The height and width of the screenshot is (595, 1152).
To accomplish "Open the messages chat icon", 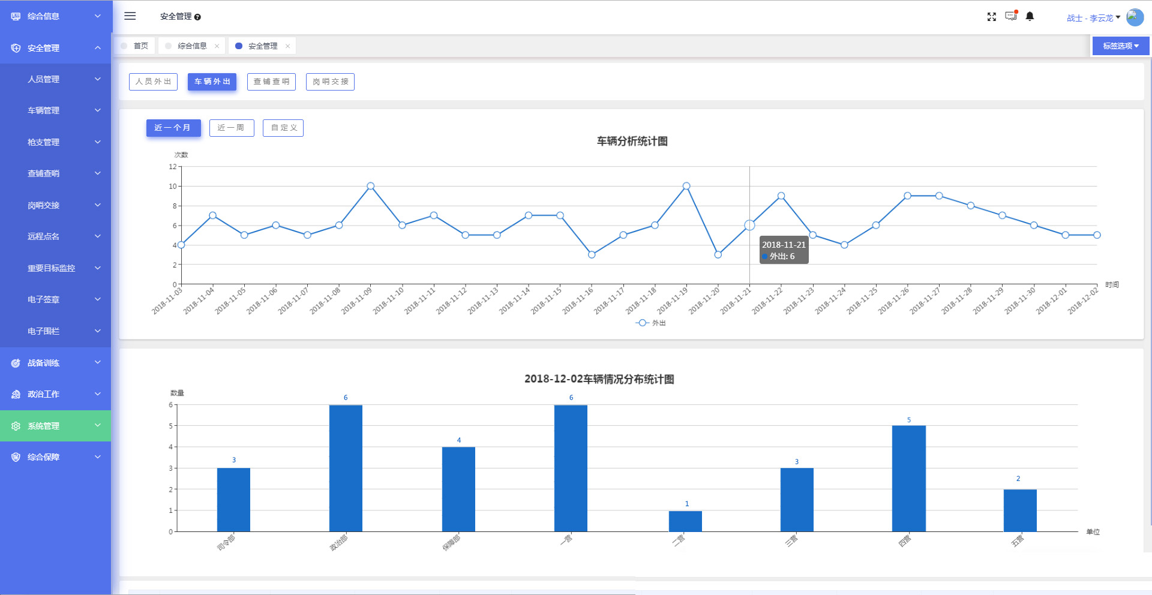I will point(1011,16).
